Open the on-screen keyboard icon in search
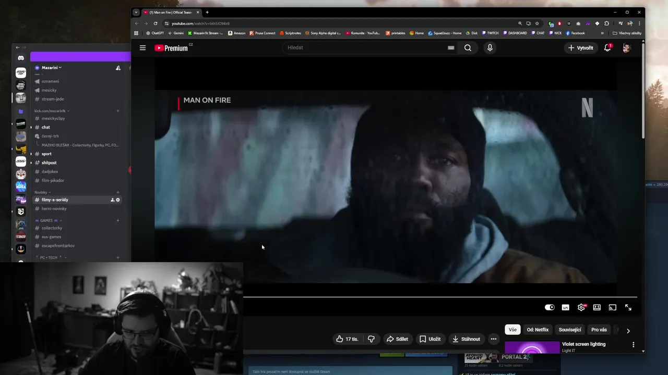 point(451,48)
